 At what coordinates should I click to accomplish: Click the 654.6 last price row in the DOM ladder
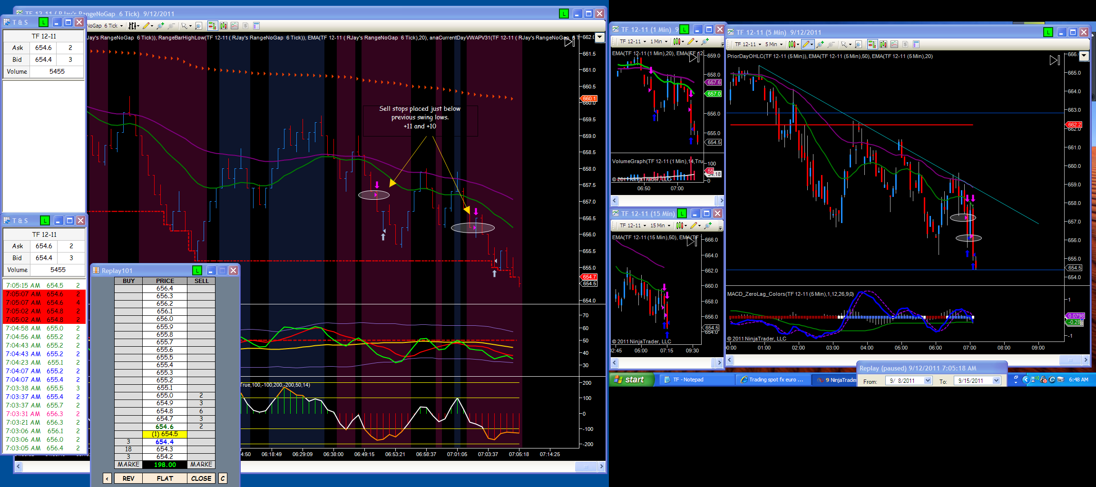point(165,427)
